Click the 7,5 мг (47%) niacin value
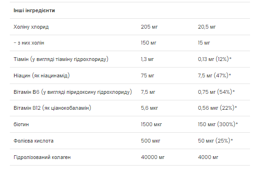This screenshot has height=174, width=258. click(x=214, y=76)
